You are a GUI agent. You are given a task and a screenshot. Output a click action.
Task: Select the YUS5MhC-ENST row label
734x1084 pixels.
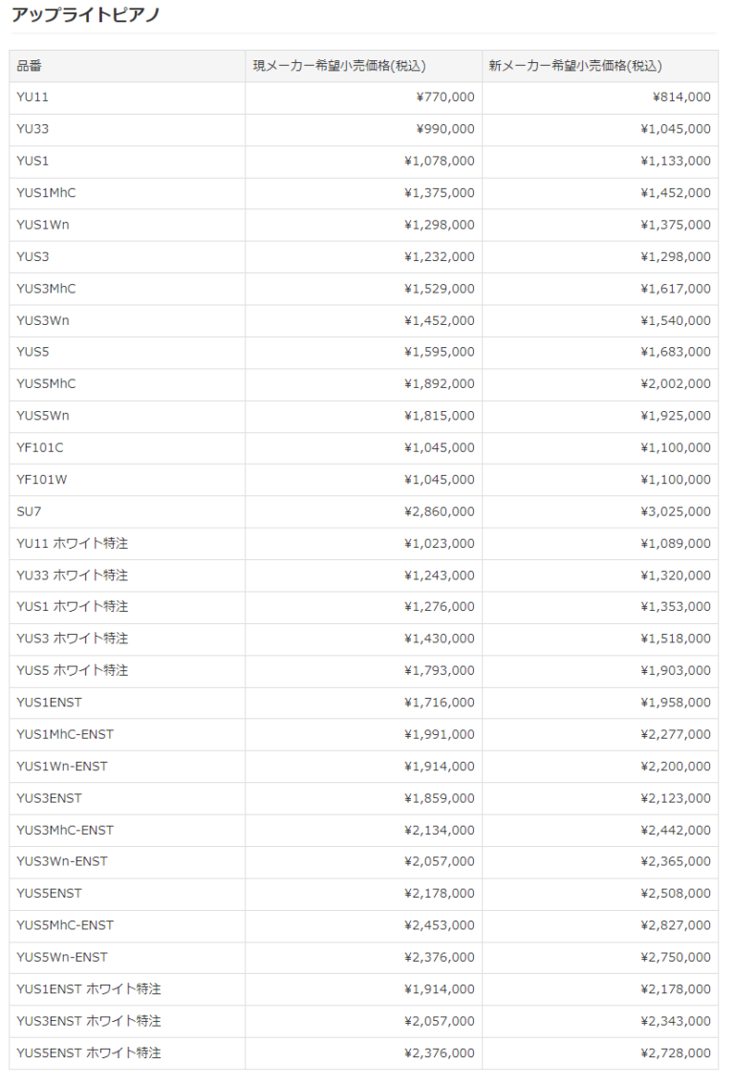tap(65, 925)
